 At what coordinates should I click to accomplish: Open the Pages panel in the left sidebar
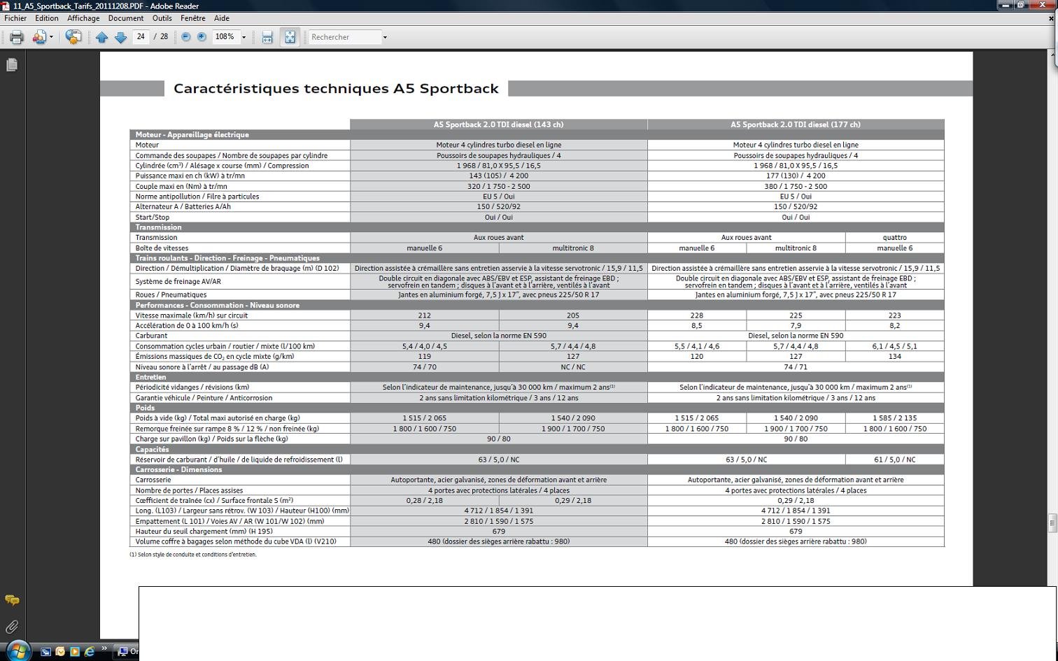pos(12,65)
